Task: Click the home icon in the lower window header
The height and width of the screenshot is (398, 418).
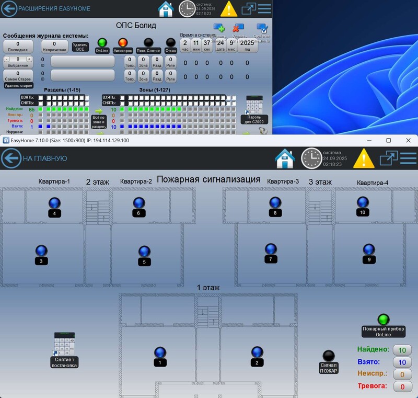Action: click(x=284, y=158)
